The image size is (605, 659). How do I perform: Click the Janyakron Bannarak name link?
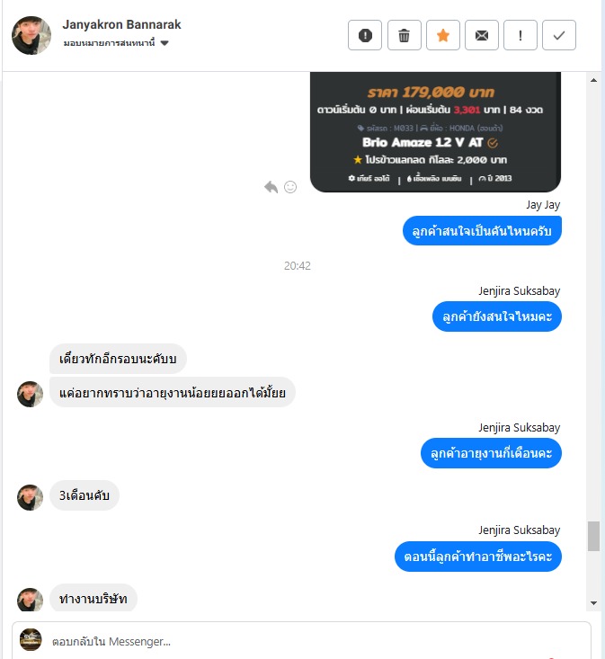(x=122, y=25)
